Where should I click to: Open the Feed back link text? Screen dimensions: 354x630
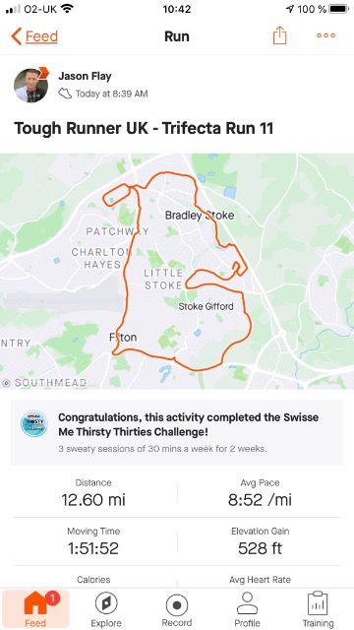point(41,36)
